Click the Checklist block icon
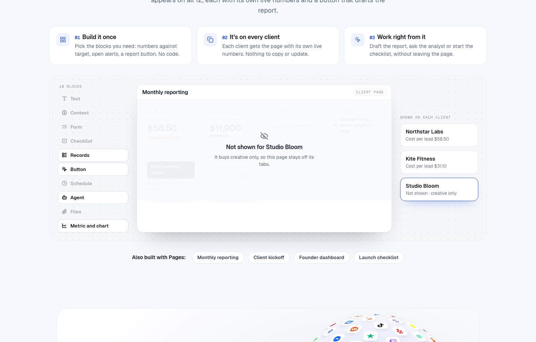Screen dimensions: 536x342 pyautogui.click(x=64, y=141)
